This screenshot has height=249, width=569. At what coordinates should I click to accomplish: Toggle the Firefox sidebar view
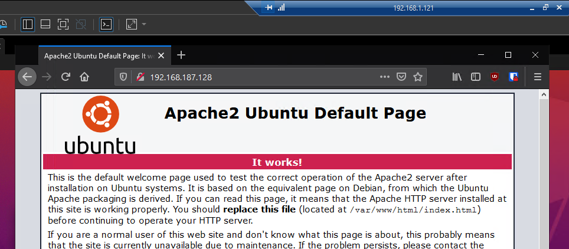point(475,77)
